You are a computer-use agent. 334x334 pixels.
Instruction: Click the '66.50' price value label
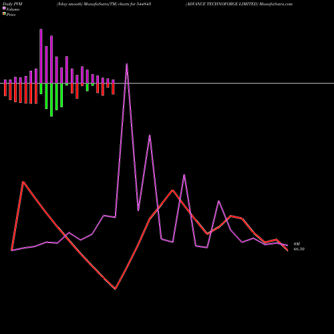(299, 249)
